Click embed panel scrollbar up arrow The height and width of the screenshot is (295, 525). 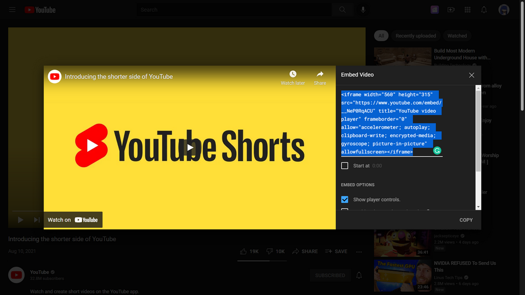[478, 88]
